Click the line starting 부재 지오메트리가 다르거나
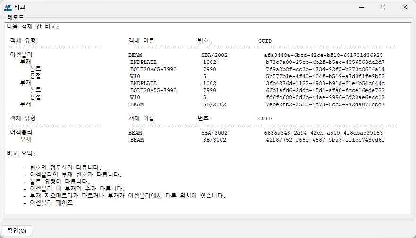Viewport: 416px width, 238px height. click(x=127, y=196)
